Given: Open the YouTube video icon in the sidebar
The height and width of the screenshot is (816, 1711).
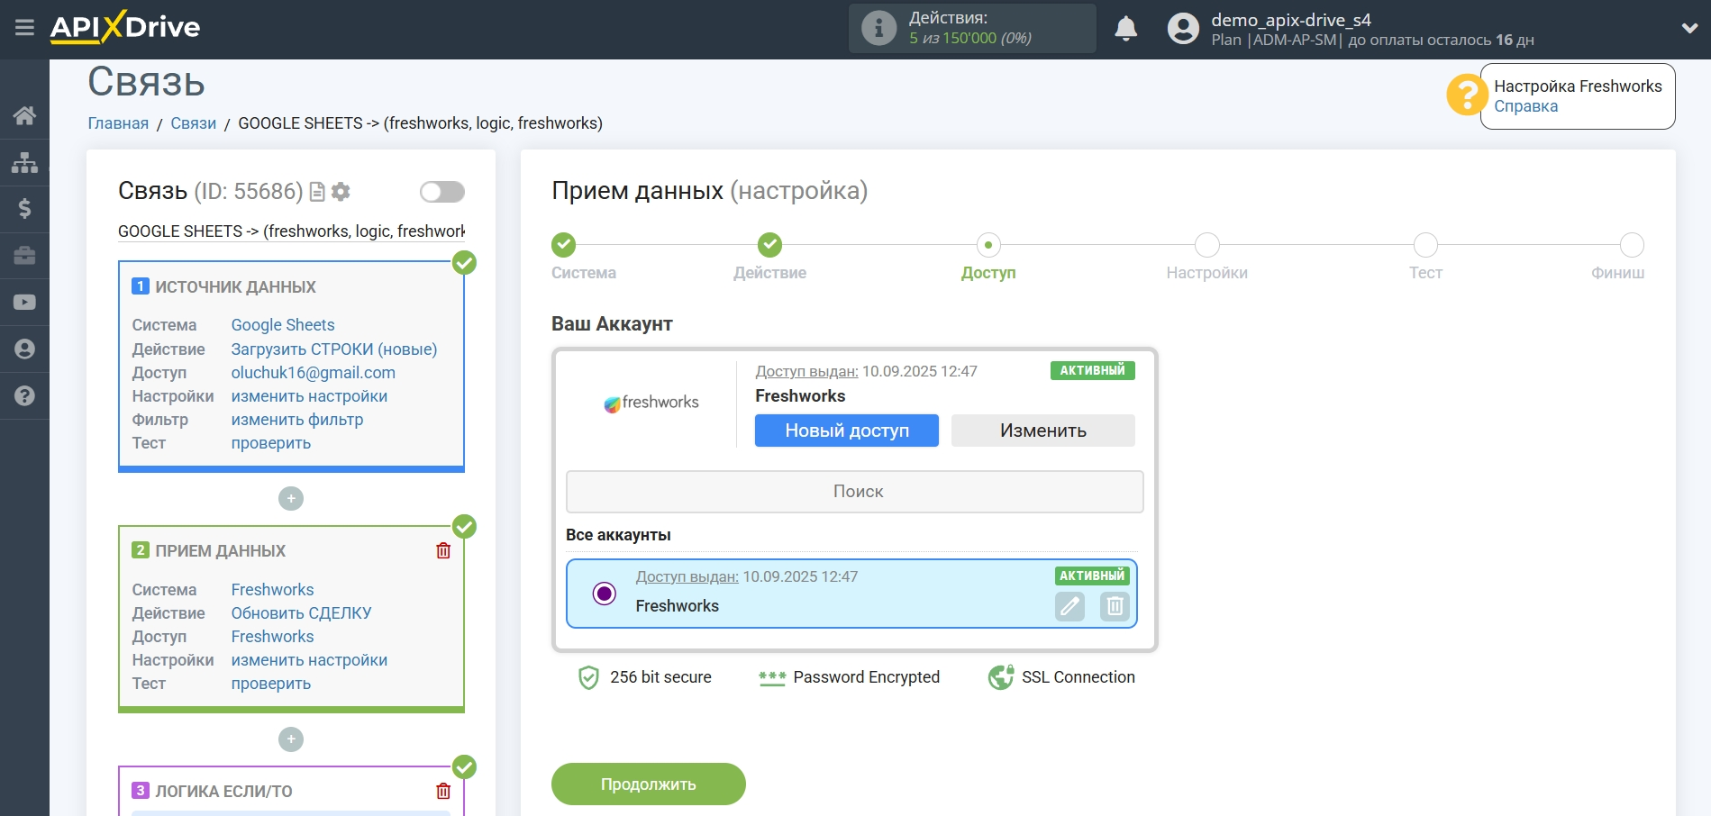Looking at the screenshot, I should click(24, 303).
